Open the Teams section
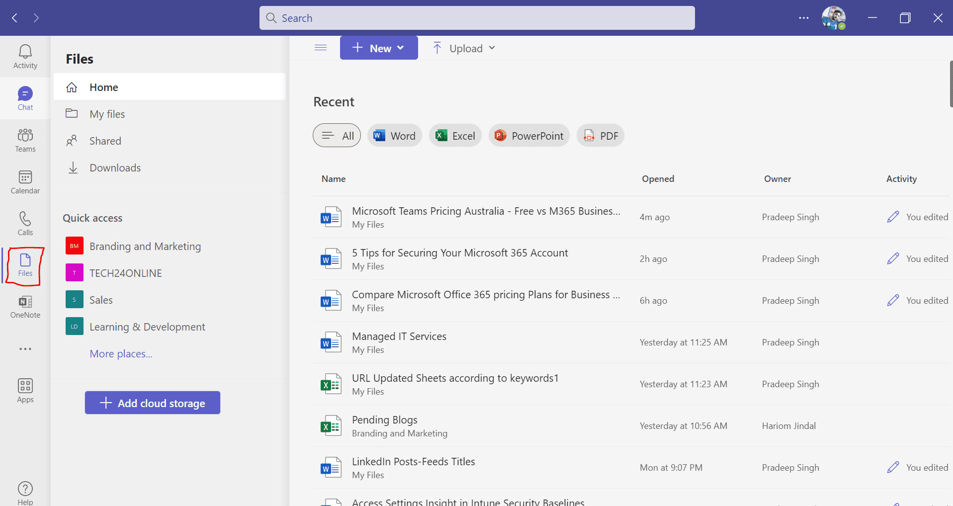Image resolution: width=953 pixels, height=506 pixels. tap(24, 140)
